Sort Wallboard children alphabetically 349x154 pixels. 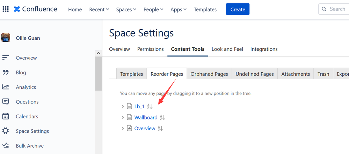click(x=162, y=117)
